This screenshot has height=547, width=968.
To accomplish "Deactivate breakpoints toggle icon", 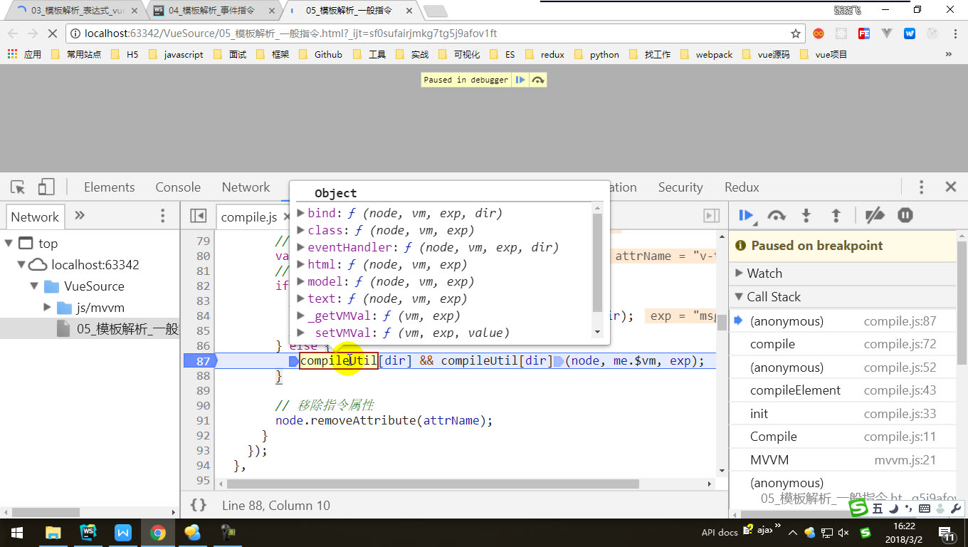I will pyautogui.click(x=874, y=215).
